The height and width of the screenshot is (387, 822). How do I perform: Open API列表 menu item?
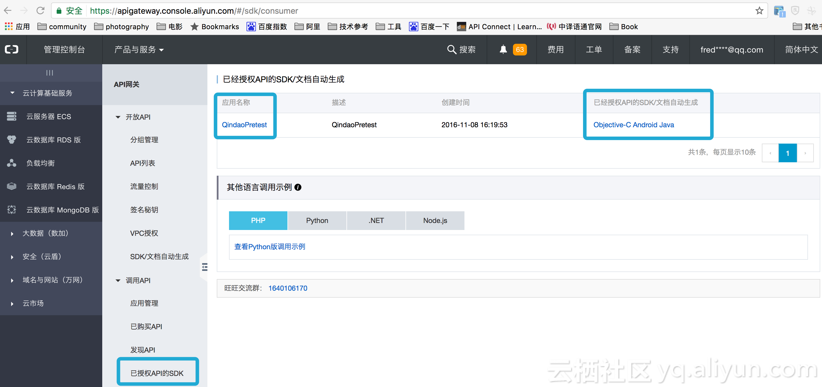pyautogui.click(x=143, y=163)
